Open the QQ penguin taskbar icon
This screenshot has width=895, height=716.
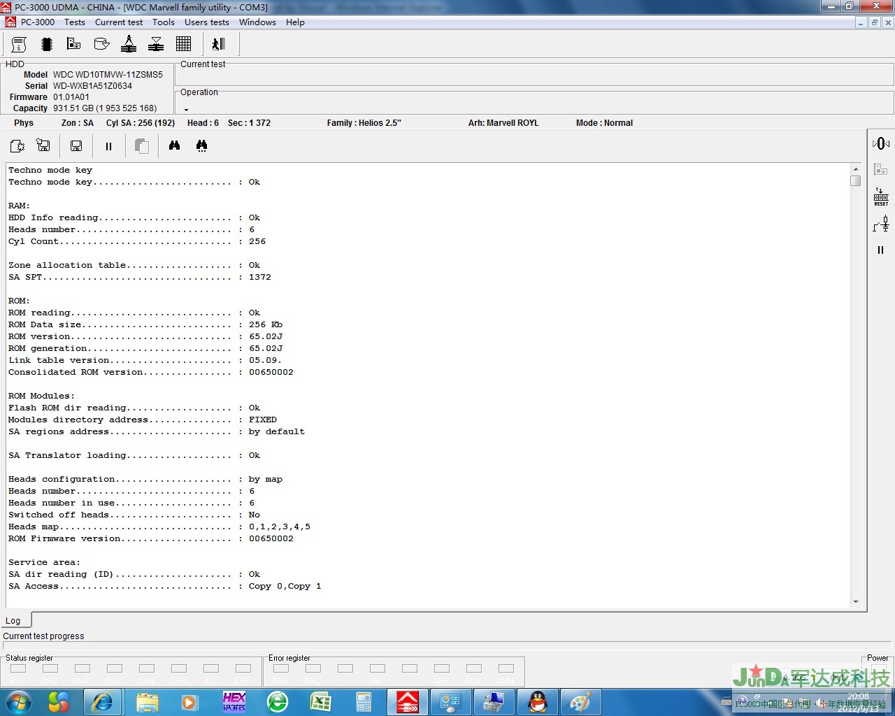538,701
